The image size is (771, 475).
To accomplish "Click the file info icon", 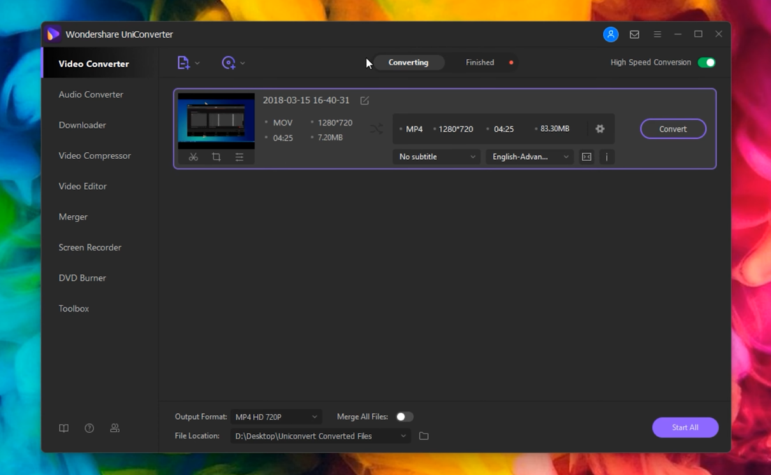I will [606, 157].
